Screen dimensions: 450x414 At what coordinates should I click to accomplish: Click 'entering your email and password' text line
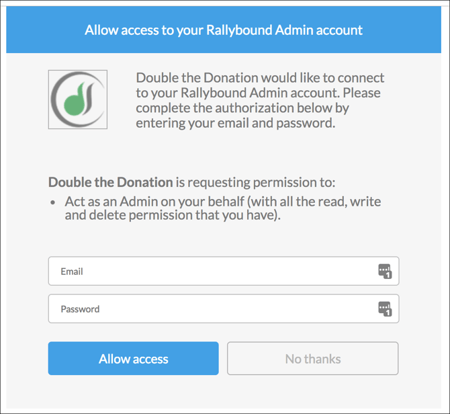235,123
